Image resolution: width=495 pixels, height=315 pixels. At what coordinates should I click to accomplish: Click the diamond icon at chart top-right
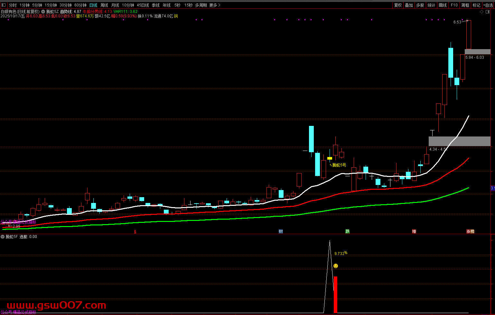pos(481,12)
